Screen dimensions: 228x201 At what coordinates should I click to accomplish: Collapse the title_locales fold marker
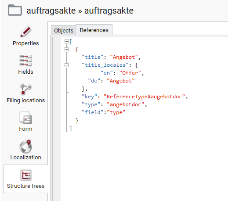[x=66, y=65]
